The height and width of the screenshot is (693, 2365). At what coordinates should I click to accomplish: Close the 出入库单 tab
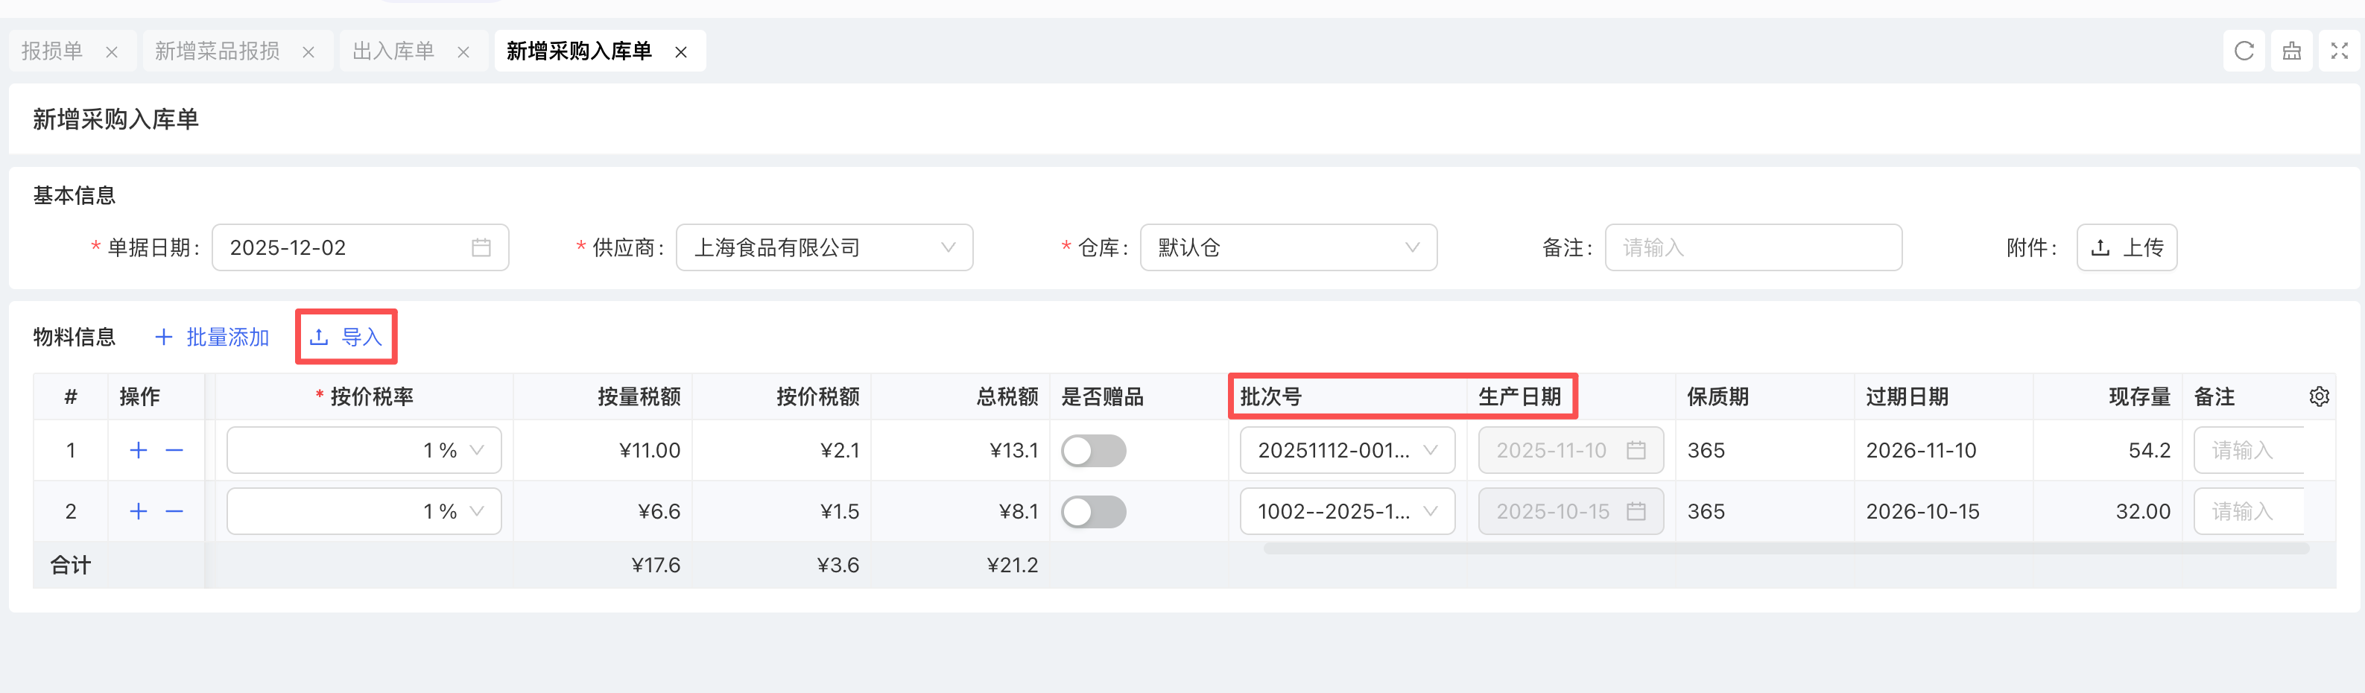tap(463, 52)
